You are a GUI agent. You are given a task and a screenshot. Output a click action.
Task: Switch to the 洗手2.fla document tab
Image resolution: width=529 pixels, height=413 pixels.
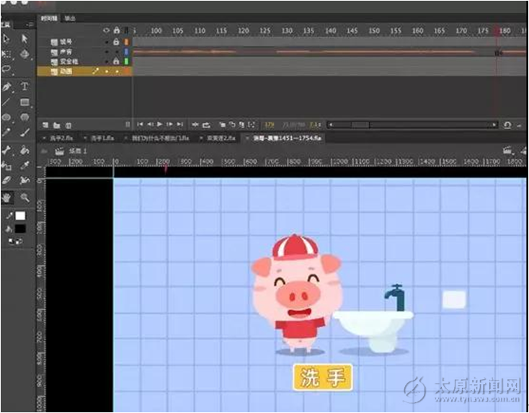(x=56, y=137)
